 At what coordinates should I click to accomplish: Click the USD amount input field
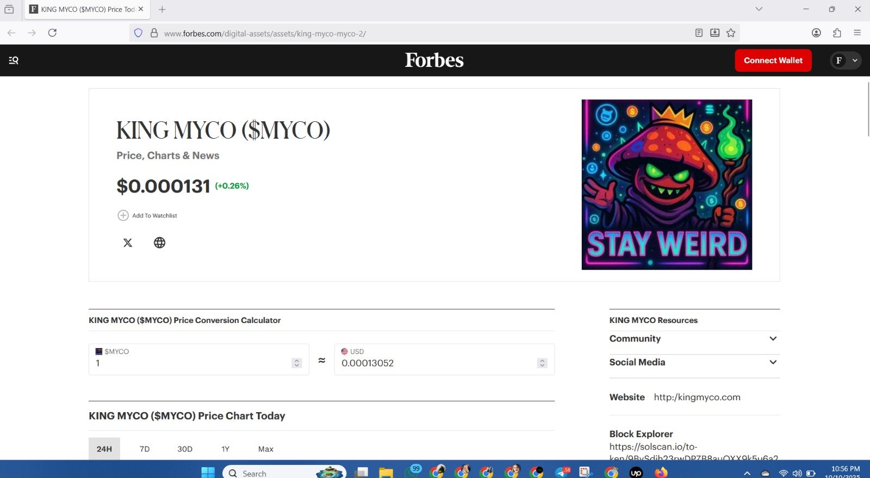pyautogui.click(x=435, y=363)
